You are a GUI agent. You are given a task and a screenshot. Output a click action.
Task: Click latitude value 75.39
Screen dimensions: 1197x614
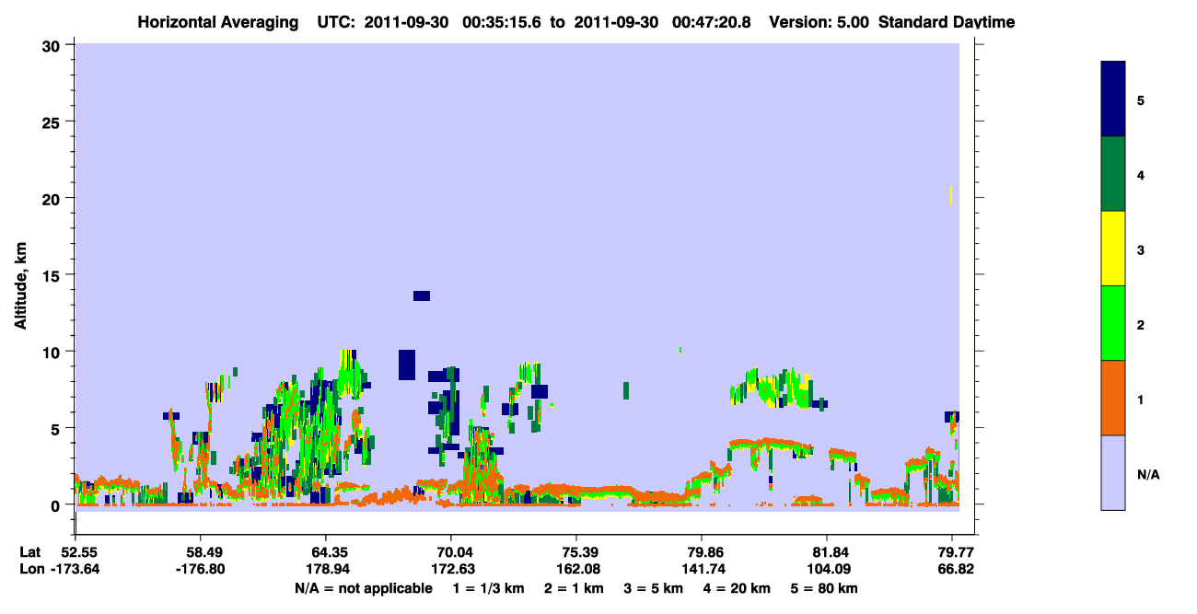pyautogui.click(x=576, y=552)
